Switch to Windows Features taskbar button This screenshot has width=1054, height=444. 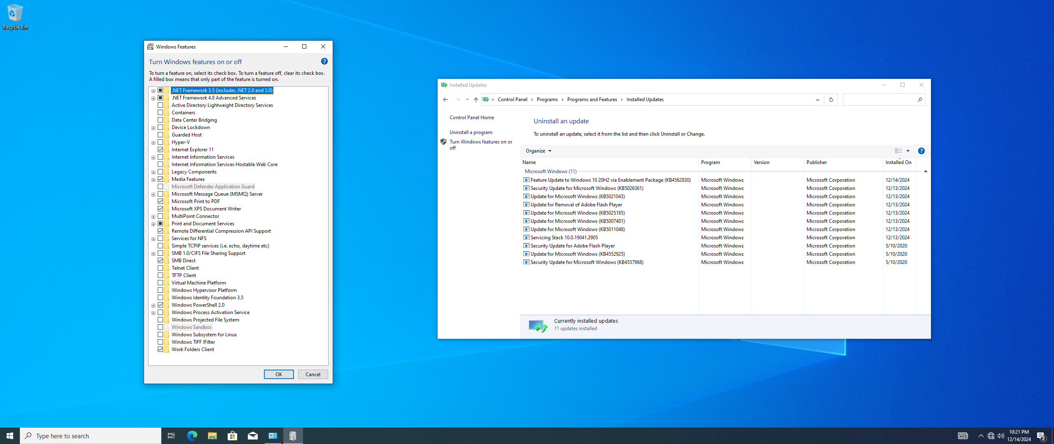[x=293, y=436]
